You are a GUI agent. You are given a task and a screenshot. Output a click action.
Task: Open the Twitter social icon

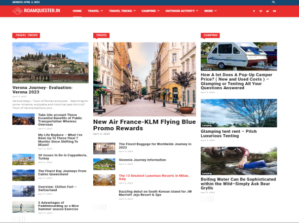[268, 11]
